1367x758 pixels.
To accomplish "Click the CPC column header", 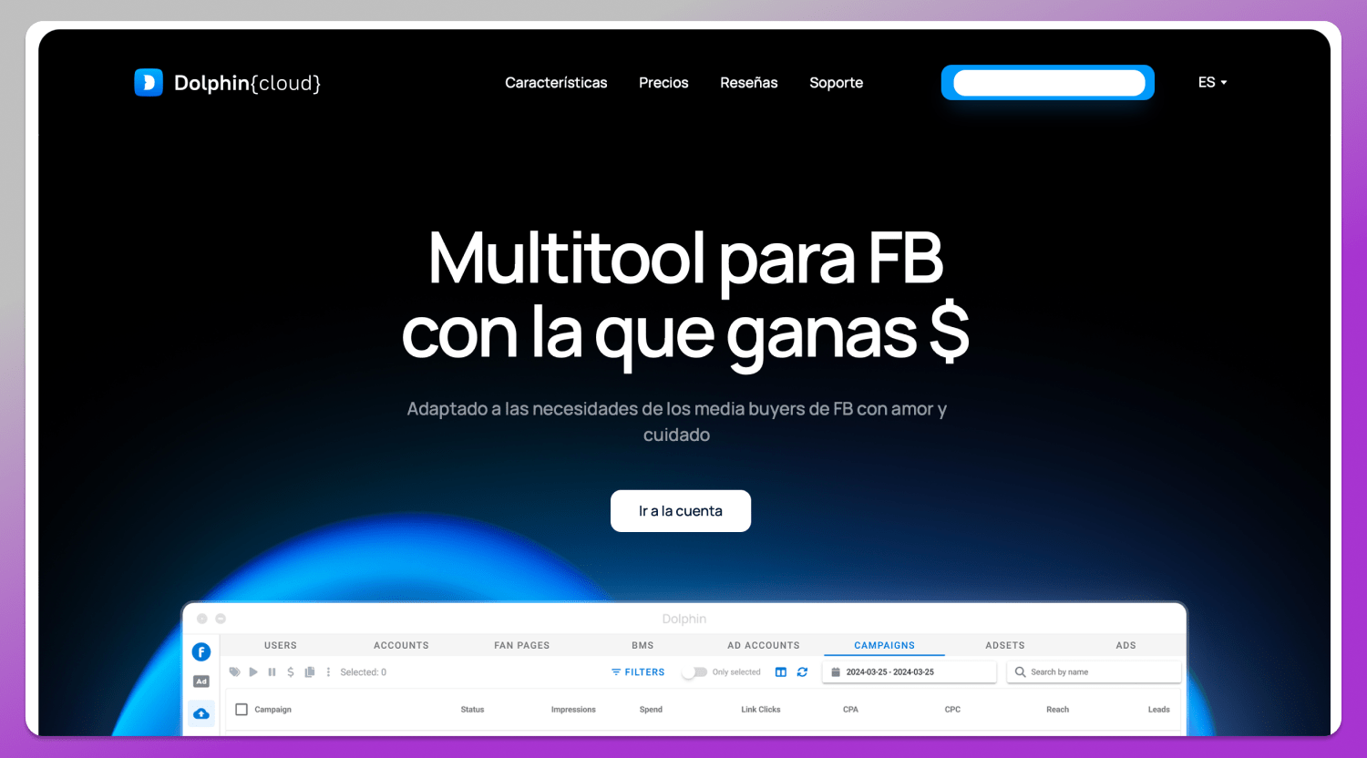I will [x=952, y=710].
